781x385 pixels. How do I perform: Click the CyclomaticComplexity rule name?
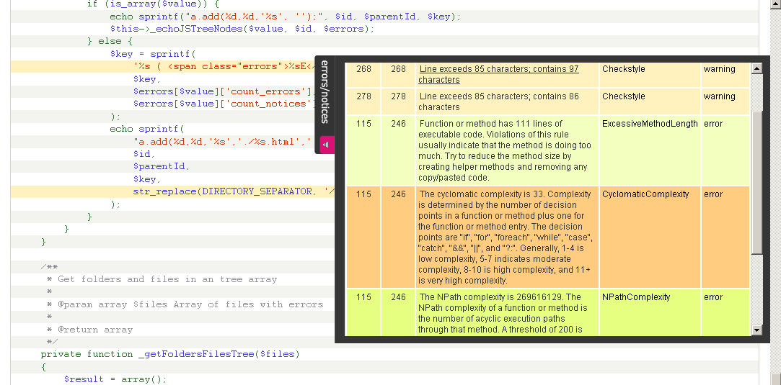coord(645,194)
